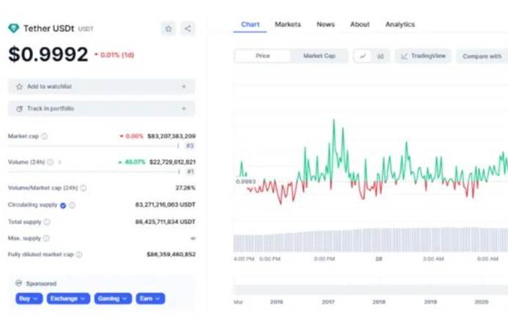Click the market cap rank progress bar

[x=94, y=146]
